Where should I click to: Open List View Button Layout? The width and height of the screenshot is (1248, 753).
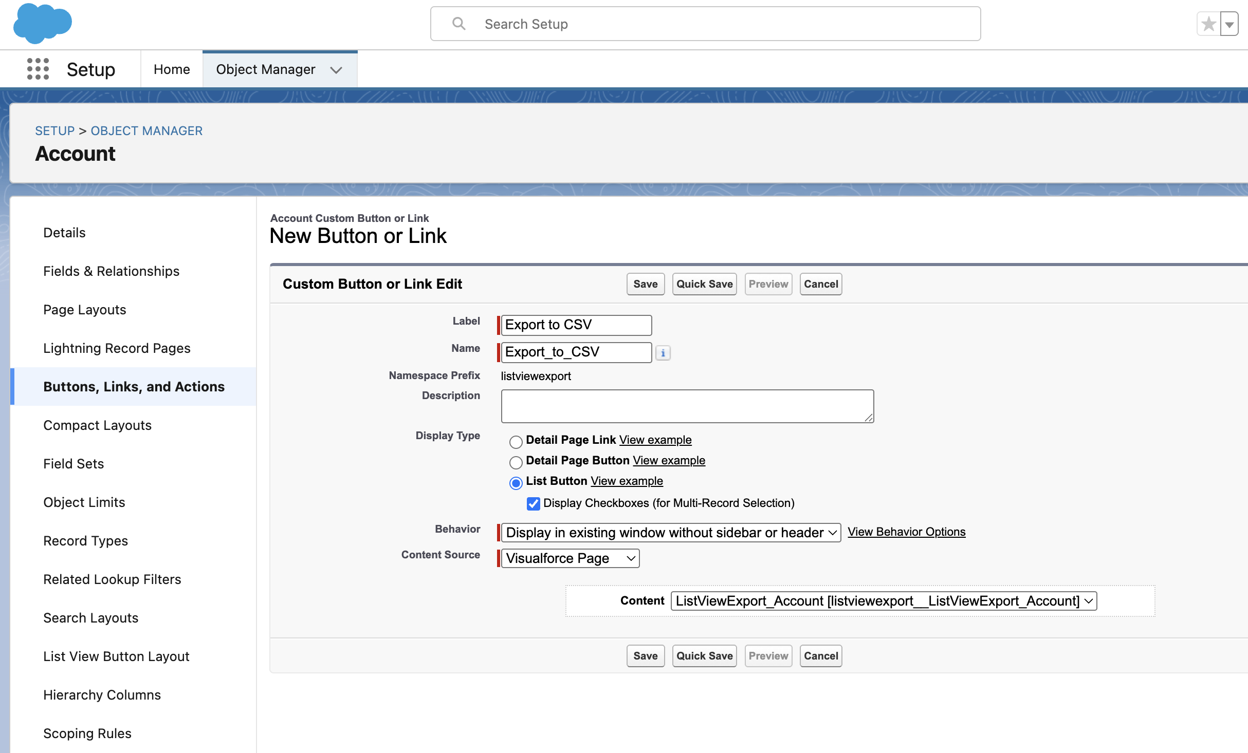point(116,656)
